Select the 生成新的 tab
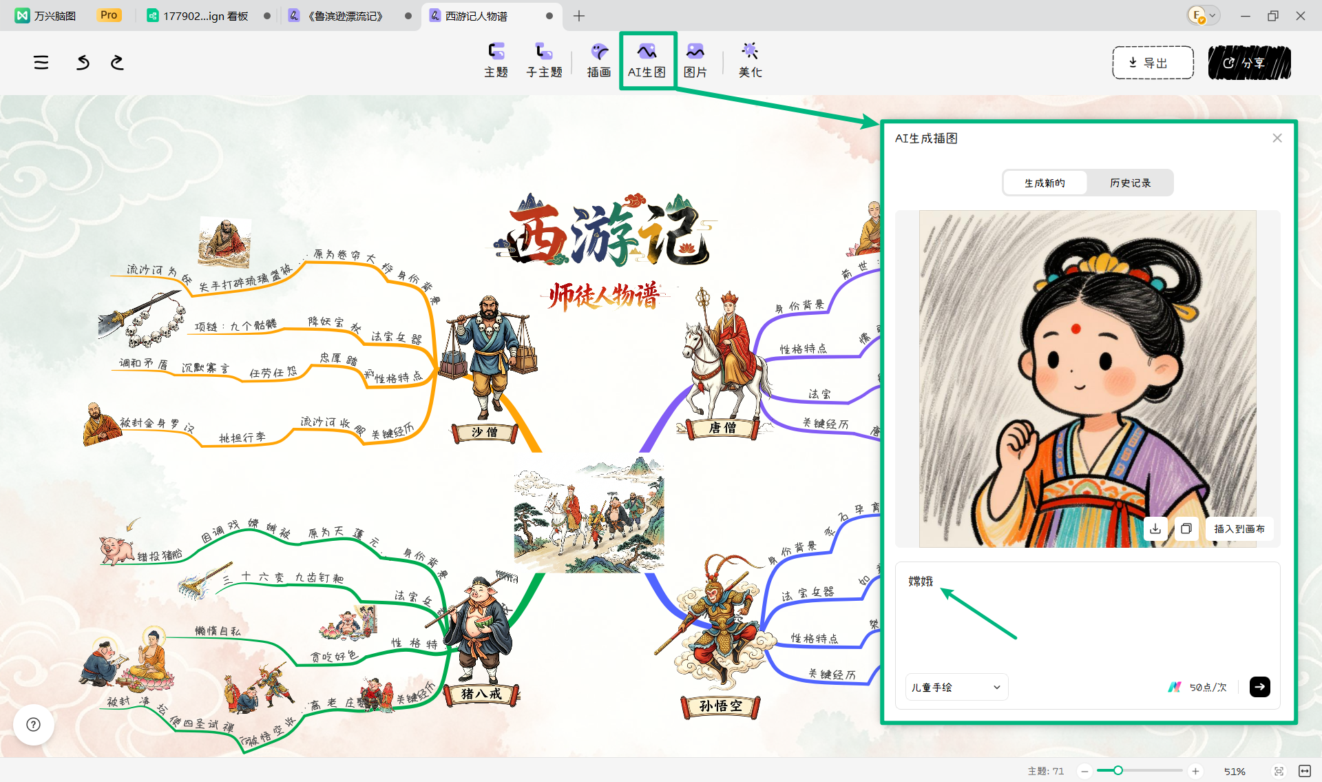Viewport: 1322px width, 782px height. pyautogui.click(x=1045, y=183)
